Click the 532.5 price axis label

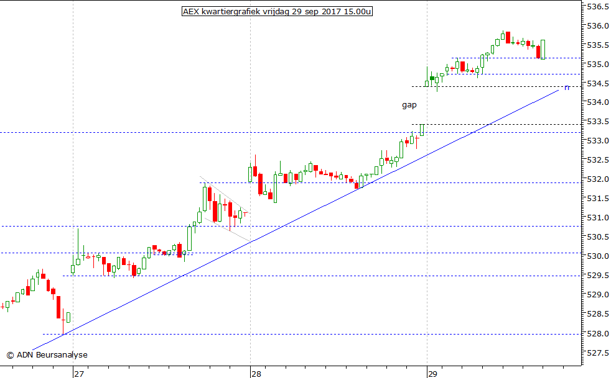click(x=598, y=160)
